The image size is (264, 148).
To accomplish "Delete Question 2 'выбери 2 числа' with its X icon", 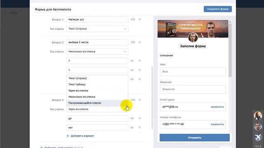I will pyautogui.click(x=139, y=42).
